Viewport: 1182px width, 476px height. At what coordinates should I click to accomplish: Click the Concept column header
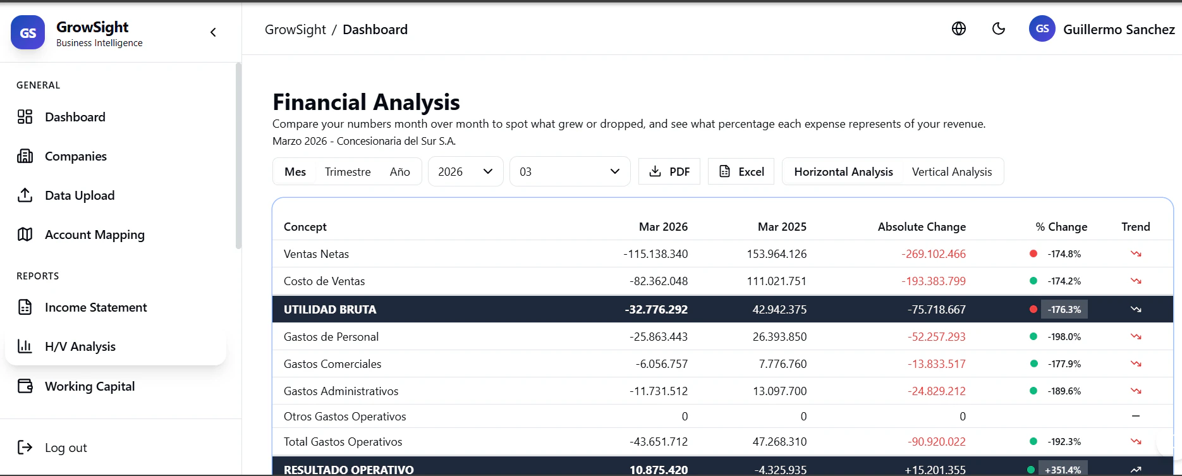(x=305, y=226)
